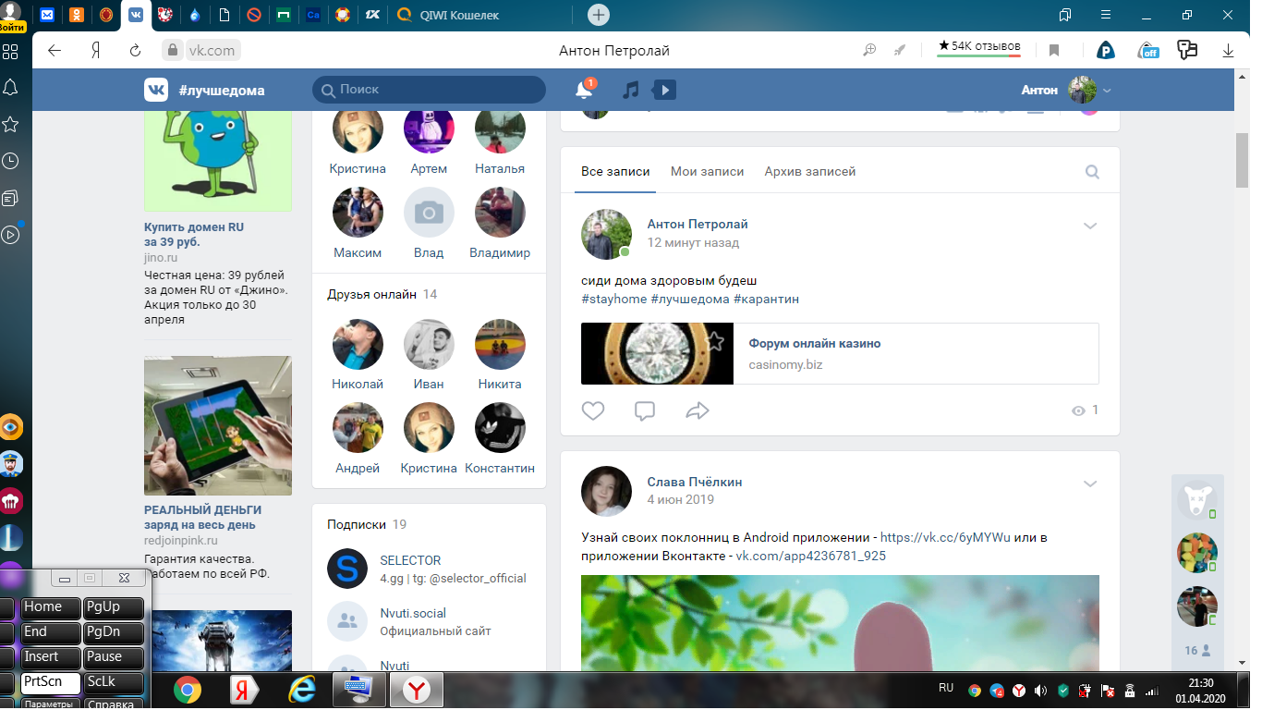Click in the VK Поиск search field
This screenshot has height=710, width=1262.
pyautogui.click(x=430, y=90)
